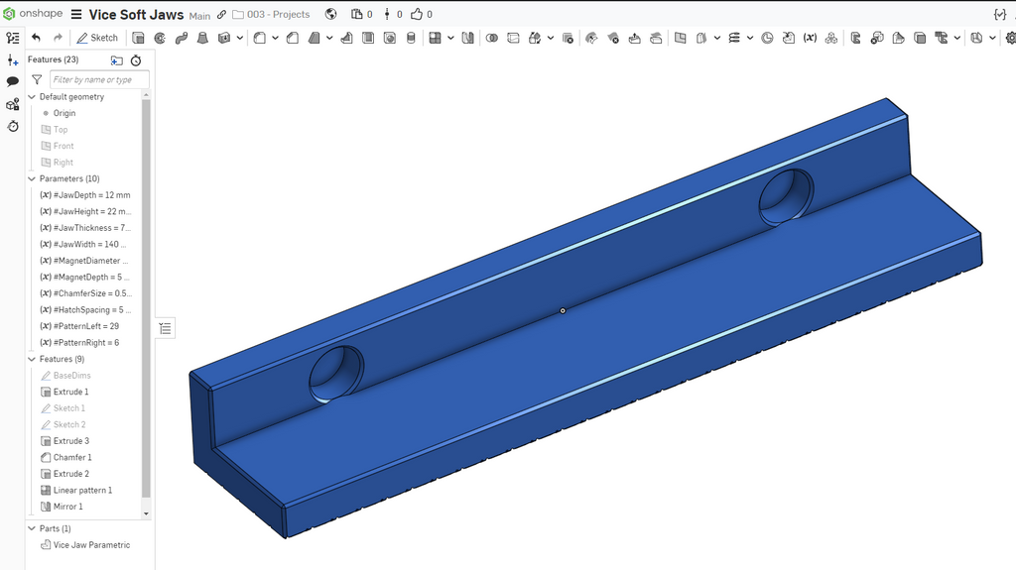This screenshot has height=570, width=1016.
Task: Toggle the feature list panel icon
Action: click(x=12, y=39)
